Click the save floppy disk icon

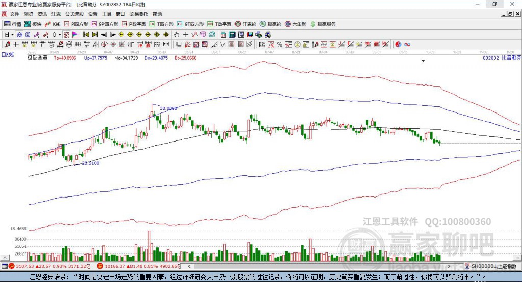pos(250,35)
